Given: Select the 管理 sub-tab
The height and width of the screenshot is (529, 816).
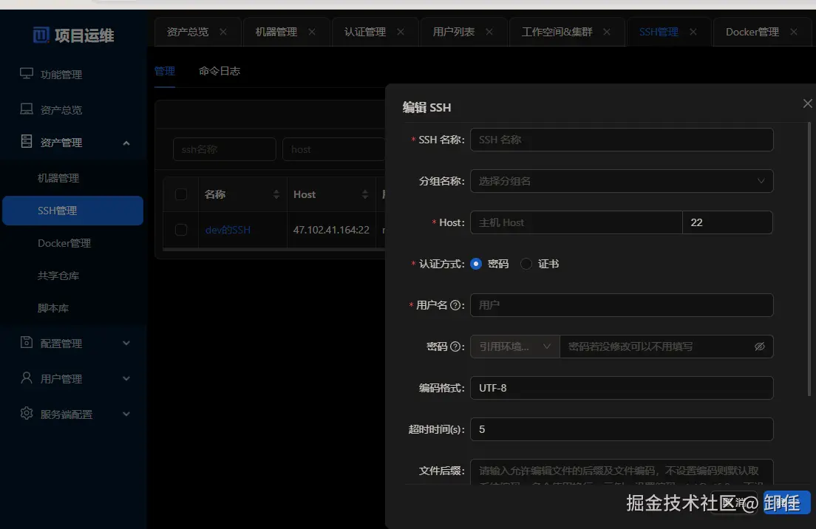Looking at the screenshot, I should 164,71.
